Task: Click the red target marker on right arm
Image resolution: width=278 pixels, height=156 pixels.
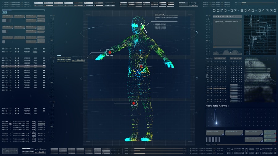Action: click(x=110, y=52)
